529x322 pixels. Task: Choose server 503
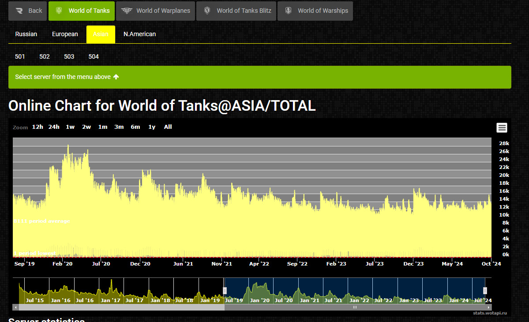(69, 56)
